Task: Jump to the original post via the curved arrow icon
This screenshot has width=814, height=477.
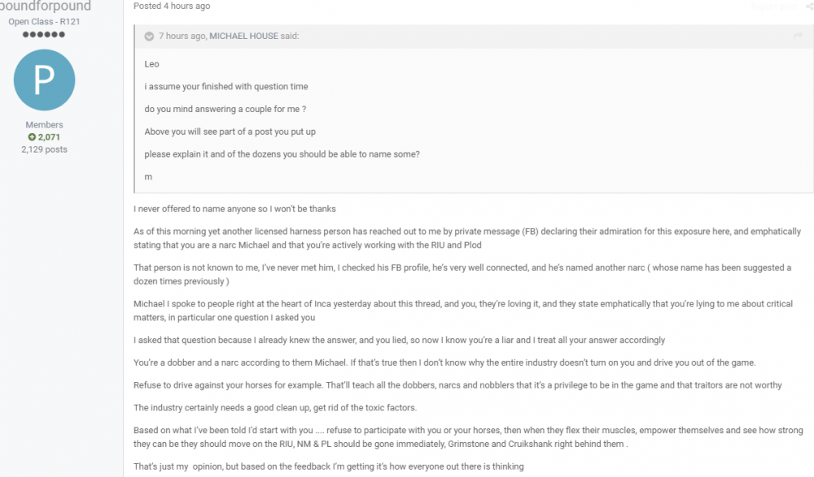Action: pyautogui.click(x=799, y=36)
